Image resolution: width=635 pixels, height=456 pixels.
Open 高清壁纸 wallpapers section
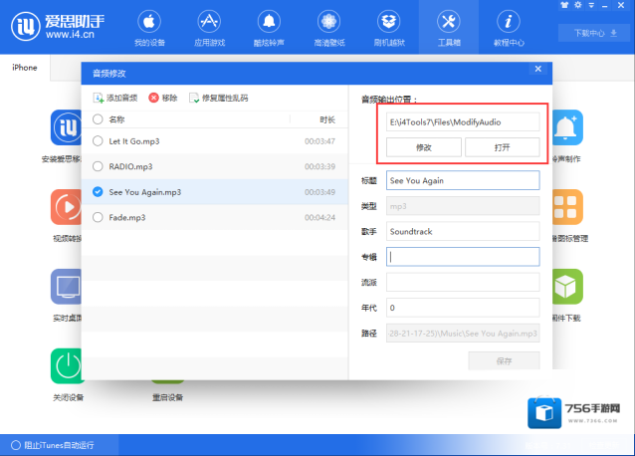[x=328, y=28]
